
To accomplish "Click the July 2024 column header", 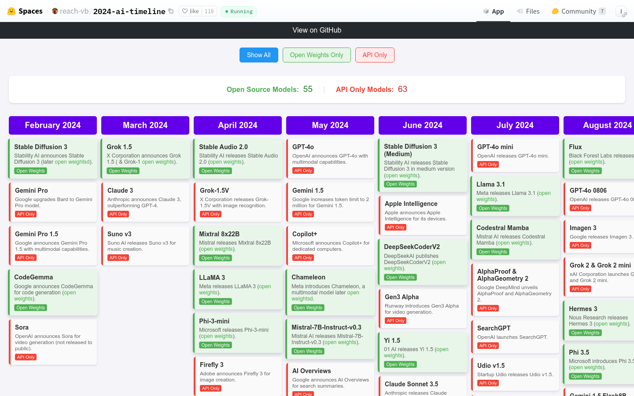I will 515,125.
